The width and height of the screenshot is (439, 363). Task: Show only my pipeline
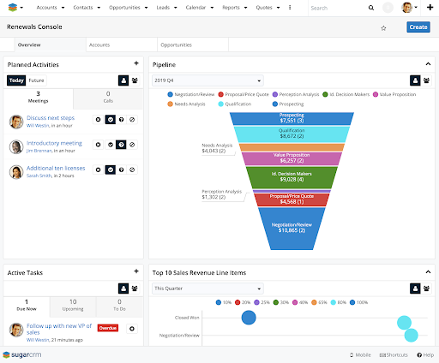[415, 80]
